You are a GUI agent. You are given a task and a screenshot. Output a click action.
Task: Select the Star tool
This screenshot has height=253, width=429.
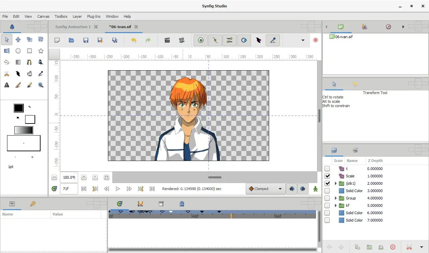tap(41, 51)
